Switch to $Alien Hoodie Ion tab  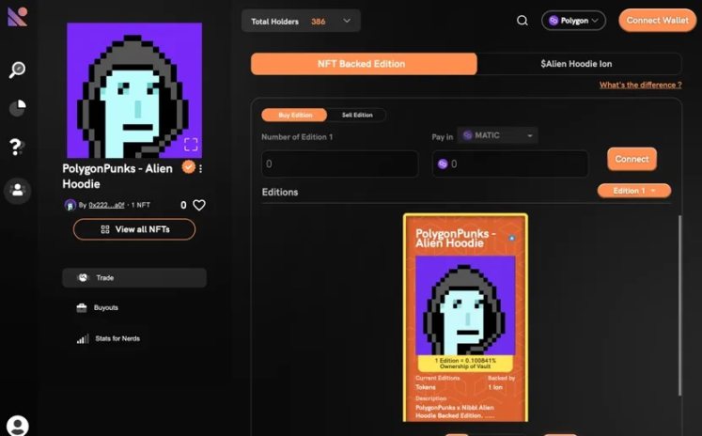579,64
